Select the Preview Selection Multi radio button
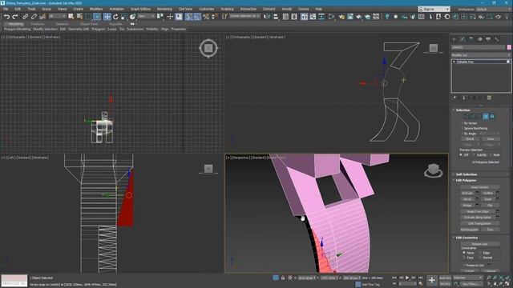This screenshot has width=513, height=288. (490, 154)
